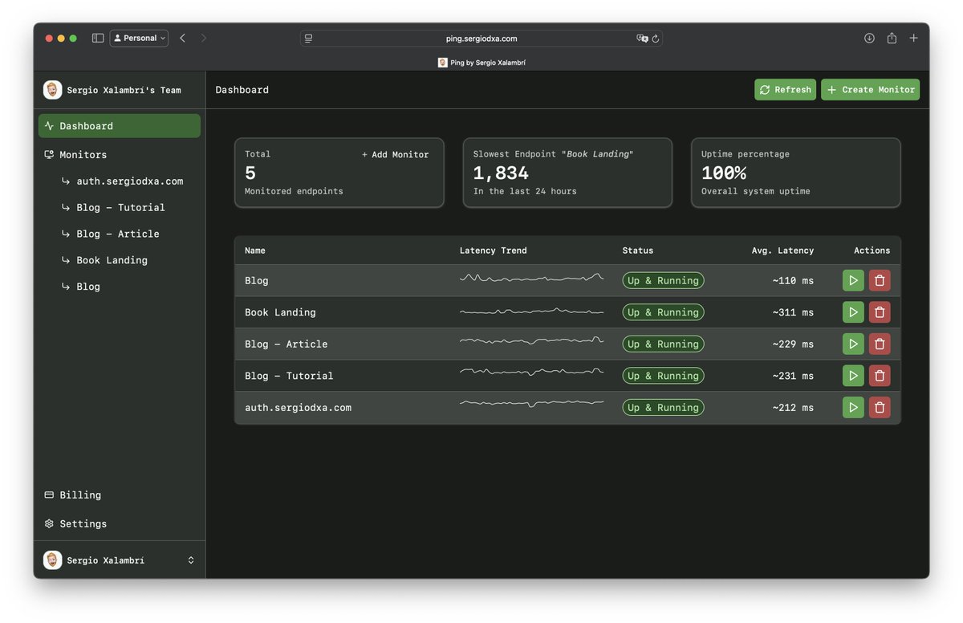This screenshot has width=963, height=623.
Task: Open the Dashboard sidebar item
Action: 120,126
